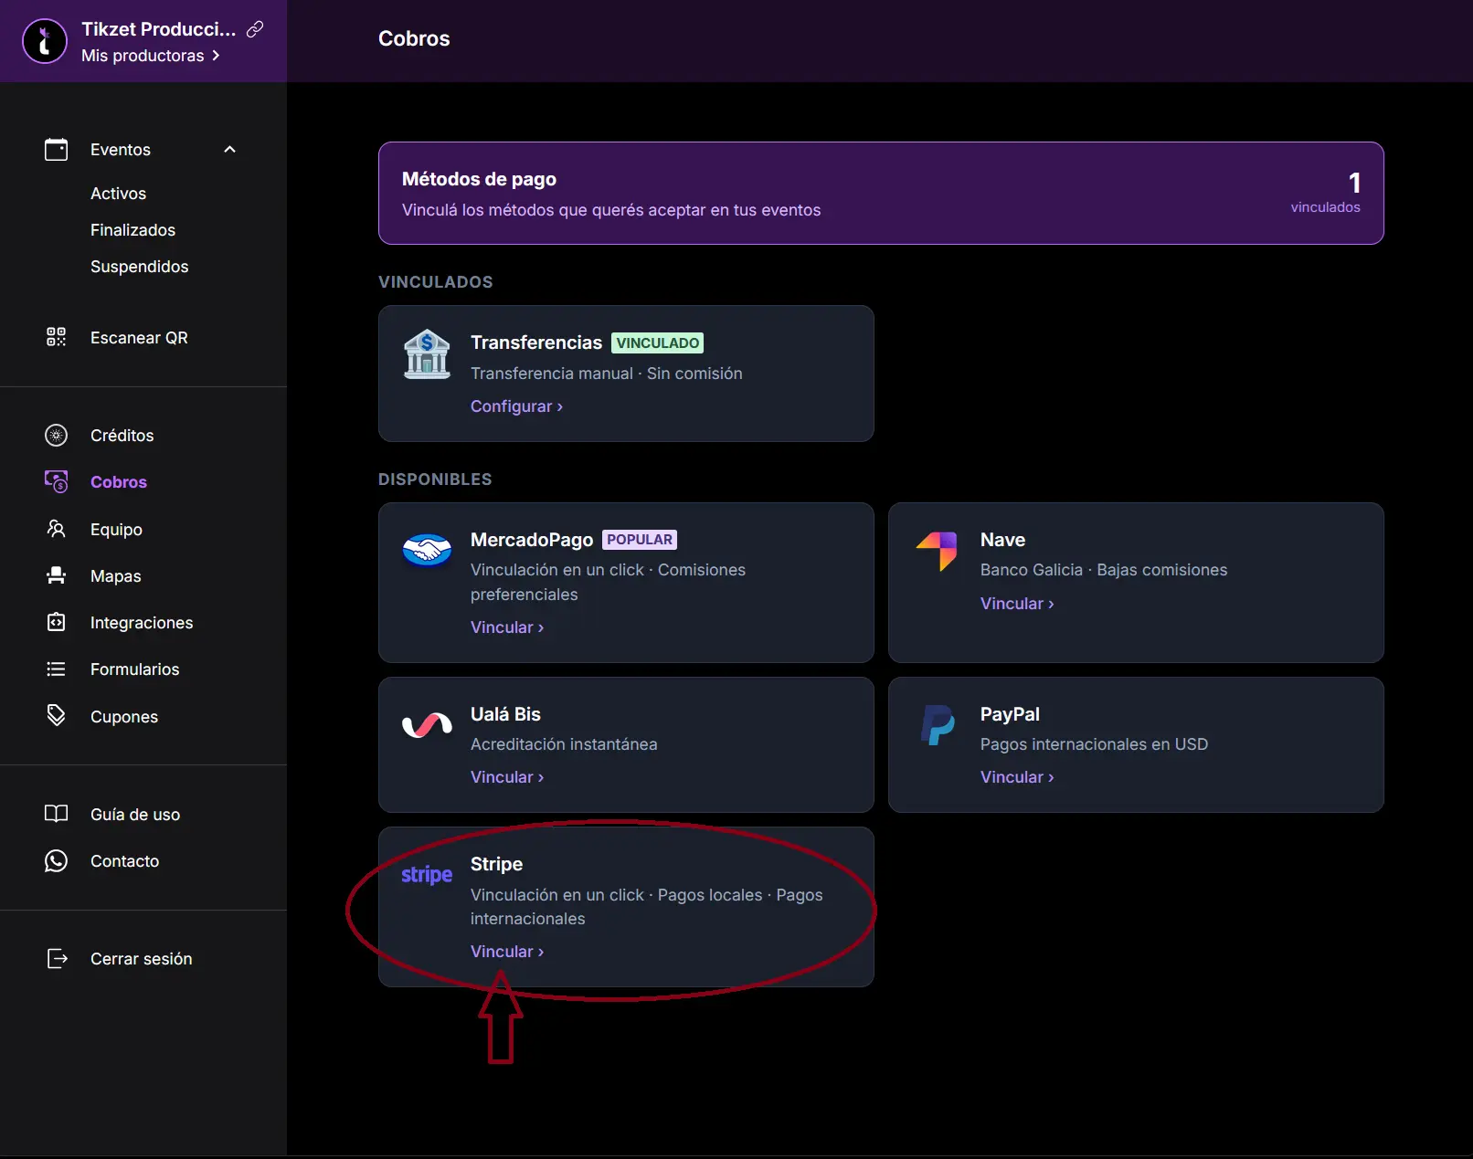Link the PayPal payment method
Viewport: 1473px width, 1159px height.
coord(1016,777)
